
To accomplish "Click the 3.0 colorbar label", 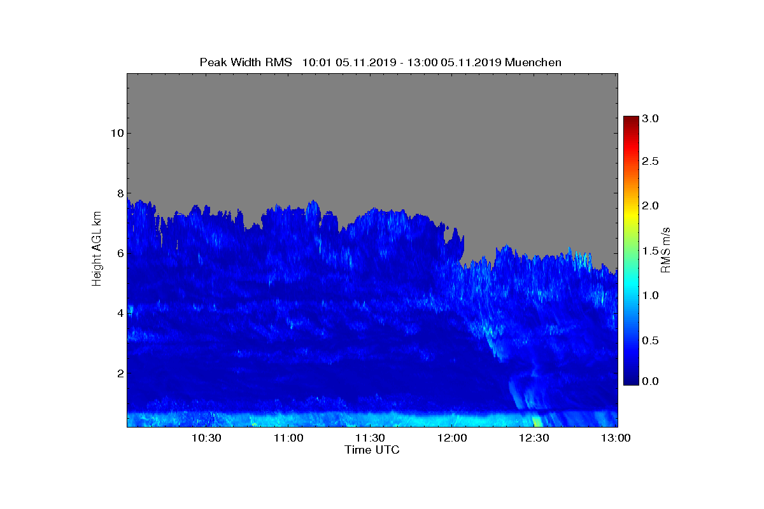I will pyautogui.click(x=651, y=118).
